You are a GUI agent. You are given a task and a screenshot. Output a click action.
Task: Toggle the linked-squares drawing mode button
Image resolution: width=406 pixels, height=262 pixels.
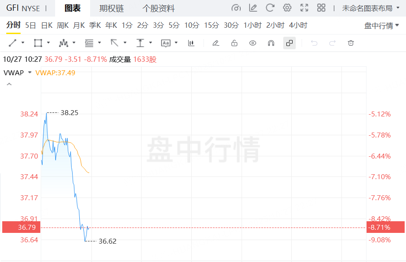tap(289, 43)
